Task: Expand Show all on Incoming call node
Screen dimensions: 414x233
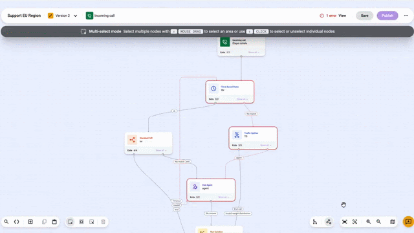Action: [x=254, y=52]
